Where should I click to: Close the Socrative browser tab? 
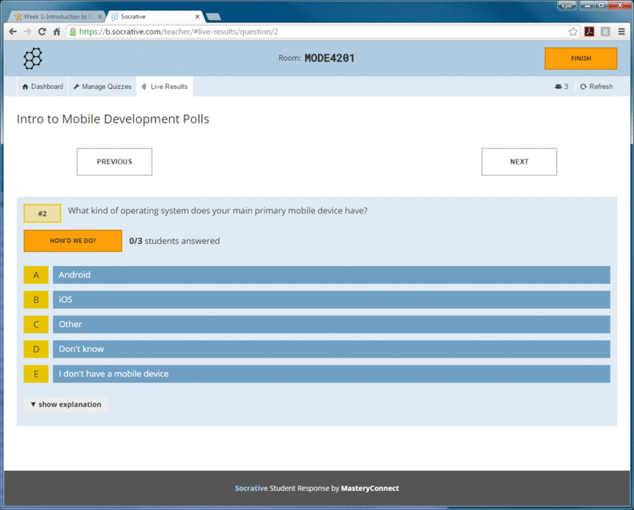pos(197,17)
